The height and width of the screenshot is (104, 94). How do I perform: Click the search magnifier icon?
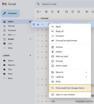click(x=38, y=4)
